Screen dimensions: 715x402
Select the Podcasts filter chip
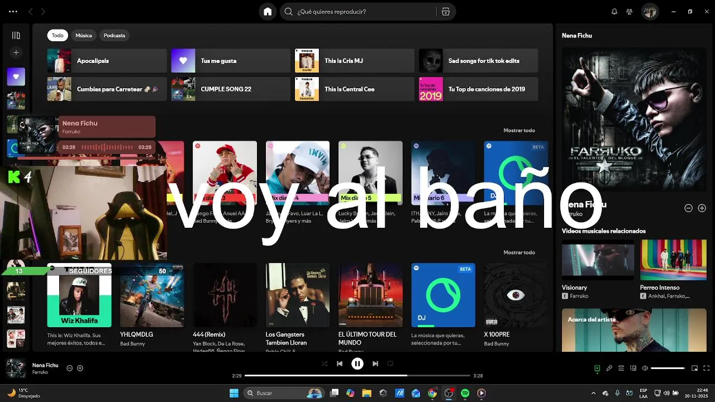tap(115, 35)
